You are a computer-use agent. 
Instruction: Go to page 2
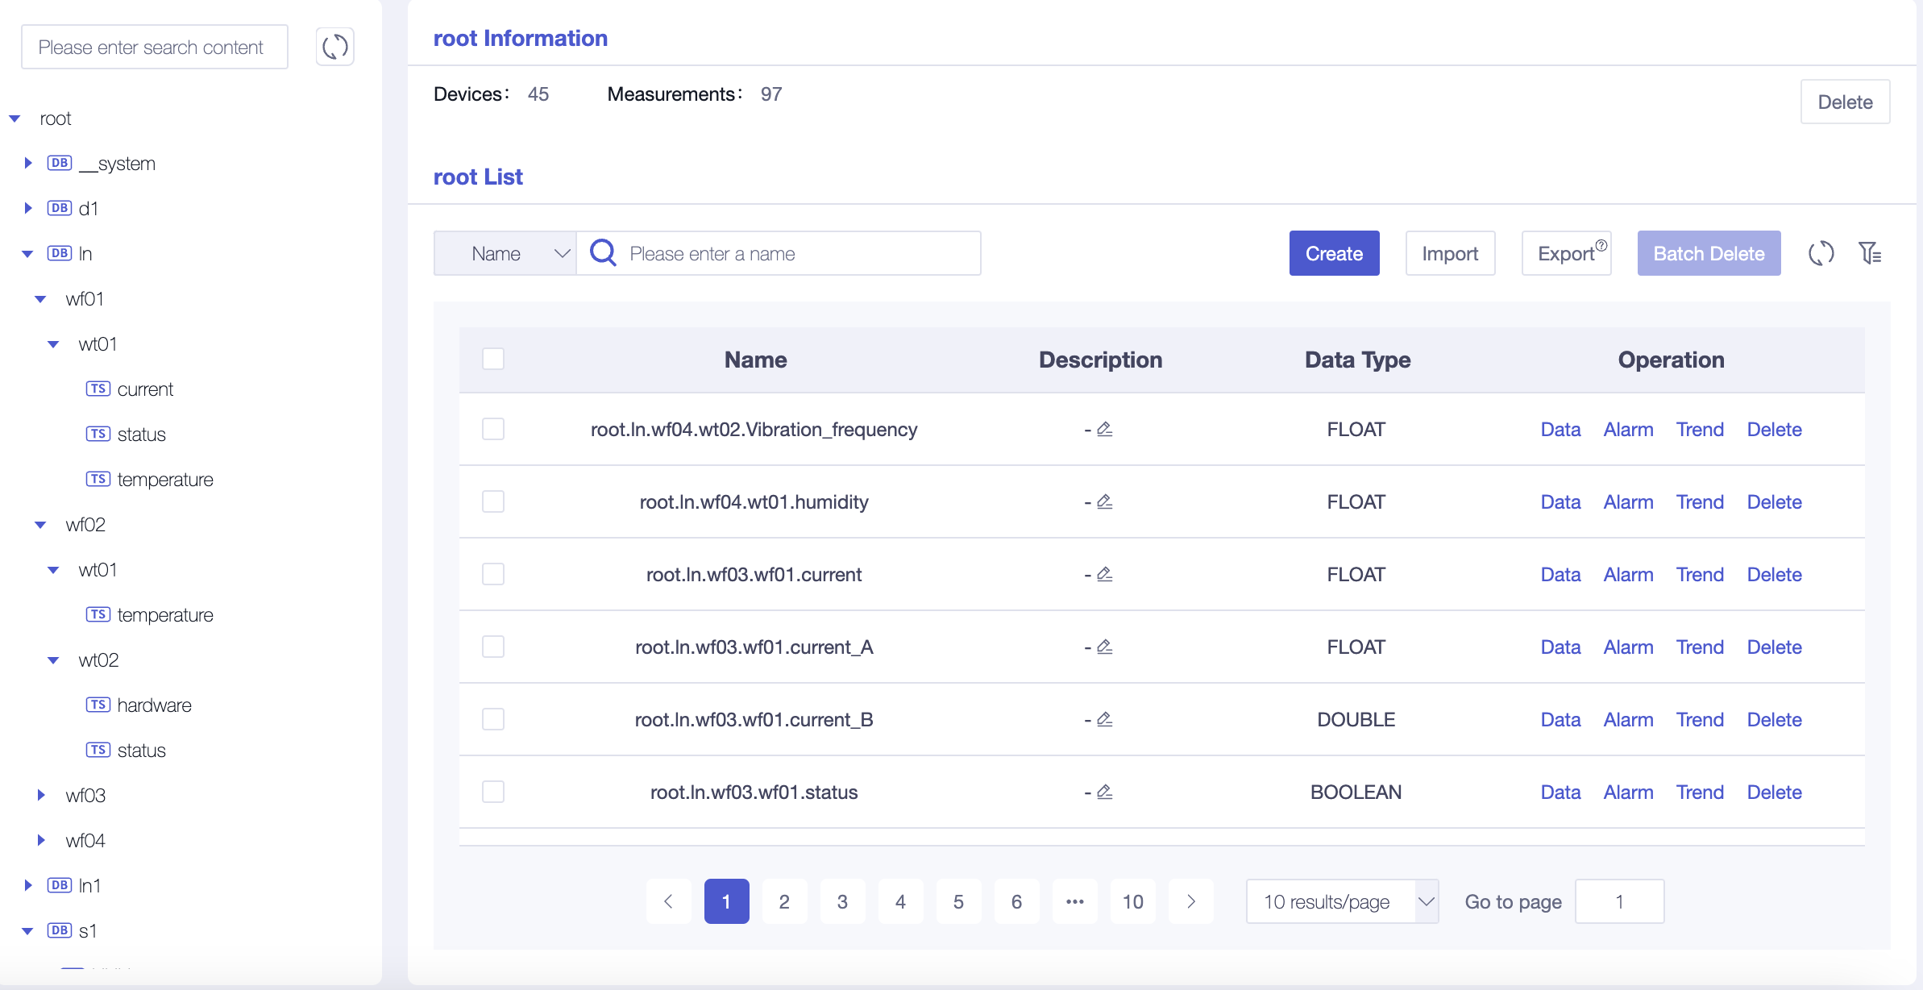point(784,901)
